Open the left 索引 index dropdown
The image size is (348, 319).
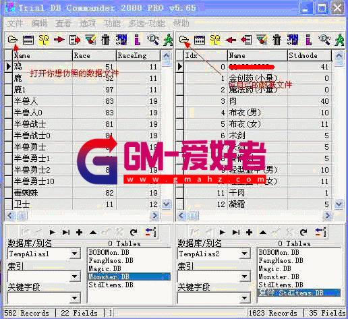coord(74,277)
